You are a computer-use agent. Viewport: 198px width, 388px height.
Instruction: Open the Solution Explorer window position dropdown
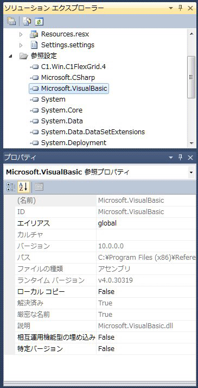point(171,8)
